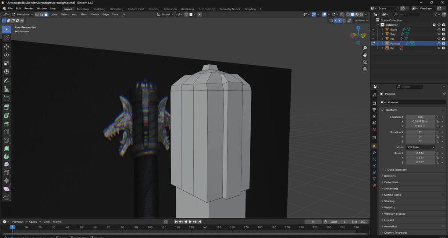The width and height of the screenshot is (448, 238).
Task: Open the Modifiers wrench properties tab
Action: [374, 153]
